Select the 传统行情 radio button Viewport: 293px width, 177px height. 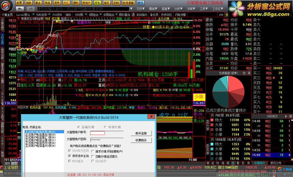[105, 127]
